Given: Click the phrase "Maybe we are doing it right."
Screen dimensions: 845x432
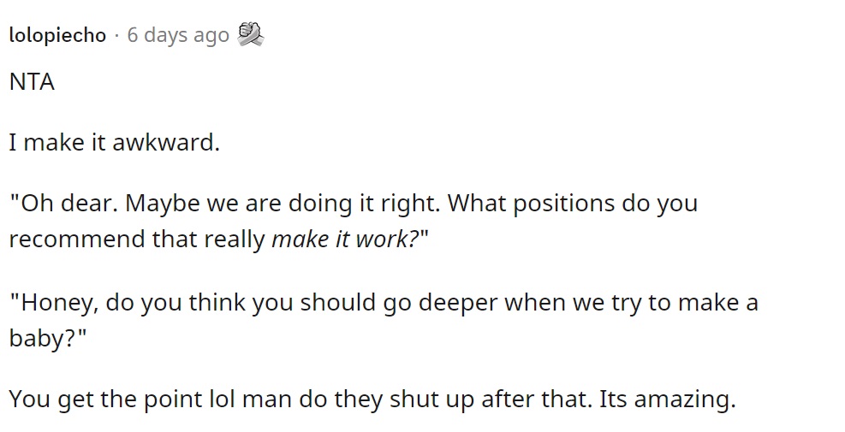Looking at the screenshot, I should pyautogui.click(x=283, y=204).
